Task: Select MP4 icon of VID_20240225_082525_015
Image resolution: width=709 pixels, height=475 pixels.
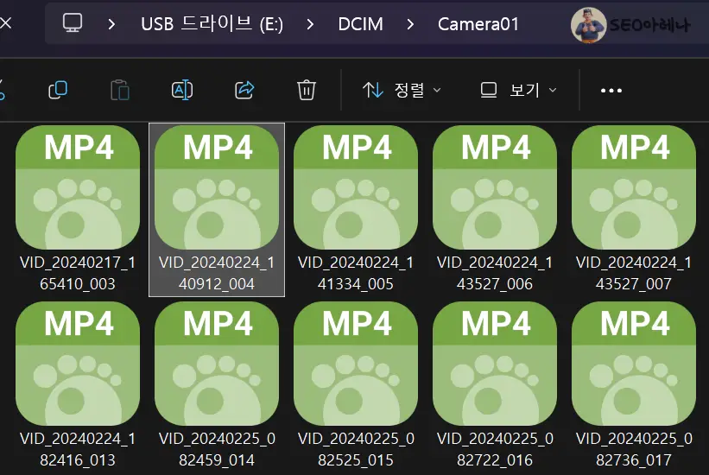Action: pos(356,364)
